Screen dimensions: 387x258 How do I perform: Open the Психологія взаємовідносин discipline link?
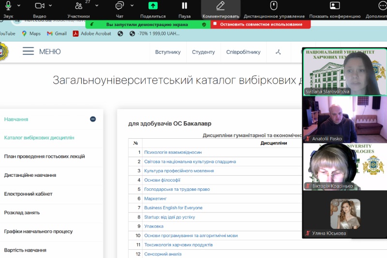click(x=173, y=152)
